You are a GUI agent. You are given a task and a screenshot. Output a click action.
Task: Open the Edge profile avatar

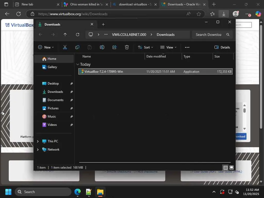[236, 14]
